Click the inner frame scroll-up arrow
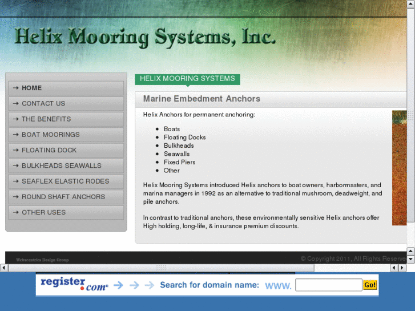Screen dimensions: 415x311 [411, 251]
